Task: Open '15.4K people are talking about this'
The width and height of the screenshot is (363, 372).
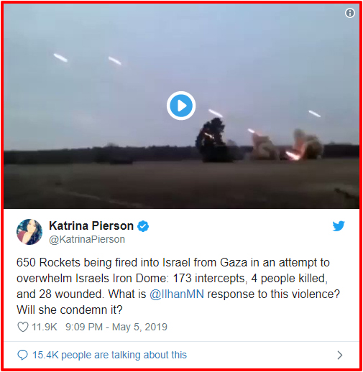Action: pyautogui.click(x=109, y=355)
